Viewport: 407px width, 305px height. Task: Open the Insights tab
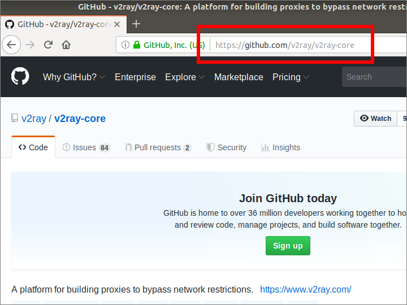coord(280,147)
